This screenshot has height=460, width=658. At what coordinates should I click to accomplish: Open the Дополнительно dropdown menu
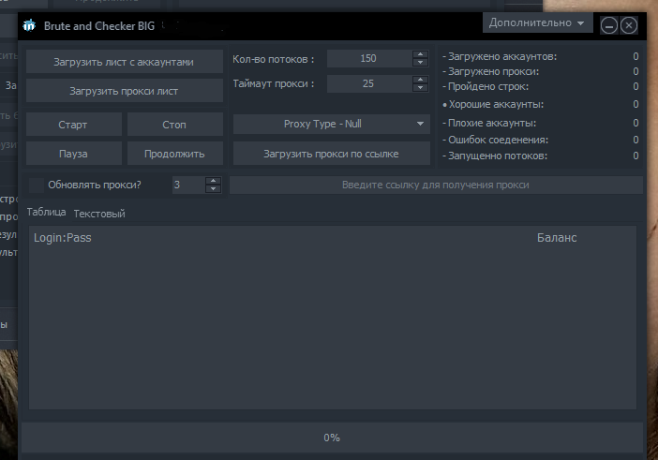(x=537, y=22)
